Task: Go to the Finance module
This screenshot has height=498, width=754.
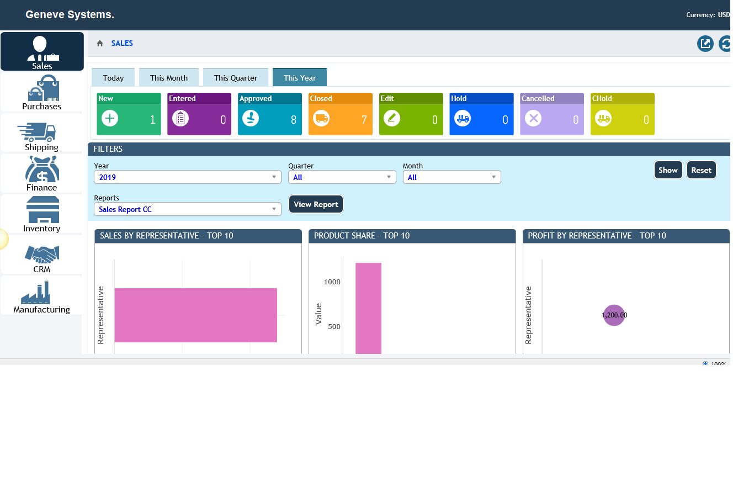Action: point(42,173)
